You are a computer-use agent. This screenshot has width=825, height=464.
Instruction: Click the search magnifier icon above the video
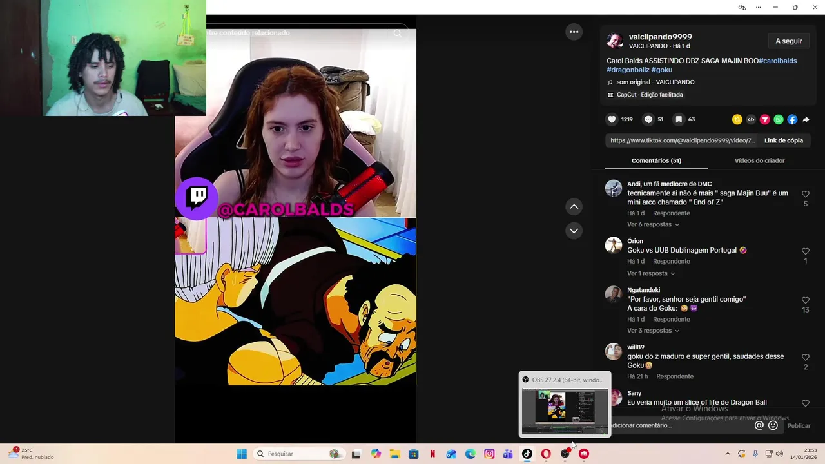(398, 33)
